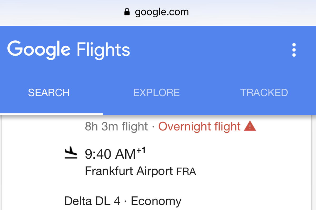
Task: Click the Overnight flight warning text
Action: click(x=200, y=127)
